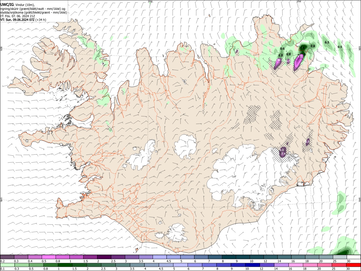Click the black '1.6' value on dark green patch
Image resolution: width=361 pixels, height=271 pixels.
click(303, 48)
